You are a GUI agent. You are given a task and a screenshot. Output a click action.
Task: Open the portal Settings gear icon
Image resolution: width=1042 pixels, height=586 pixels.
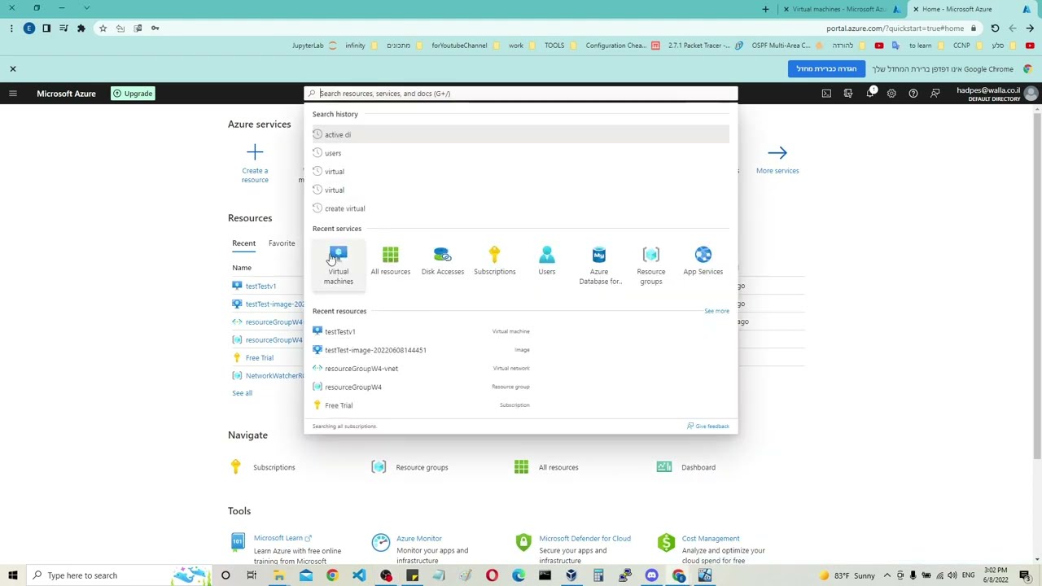(x=891, y=94)
